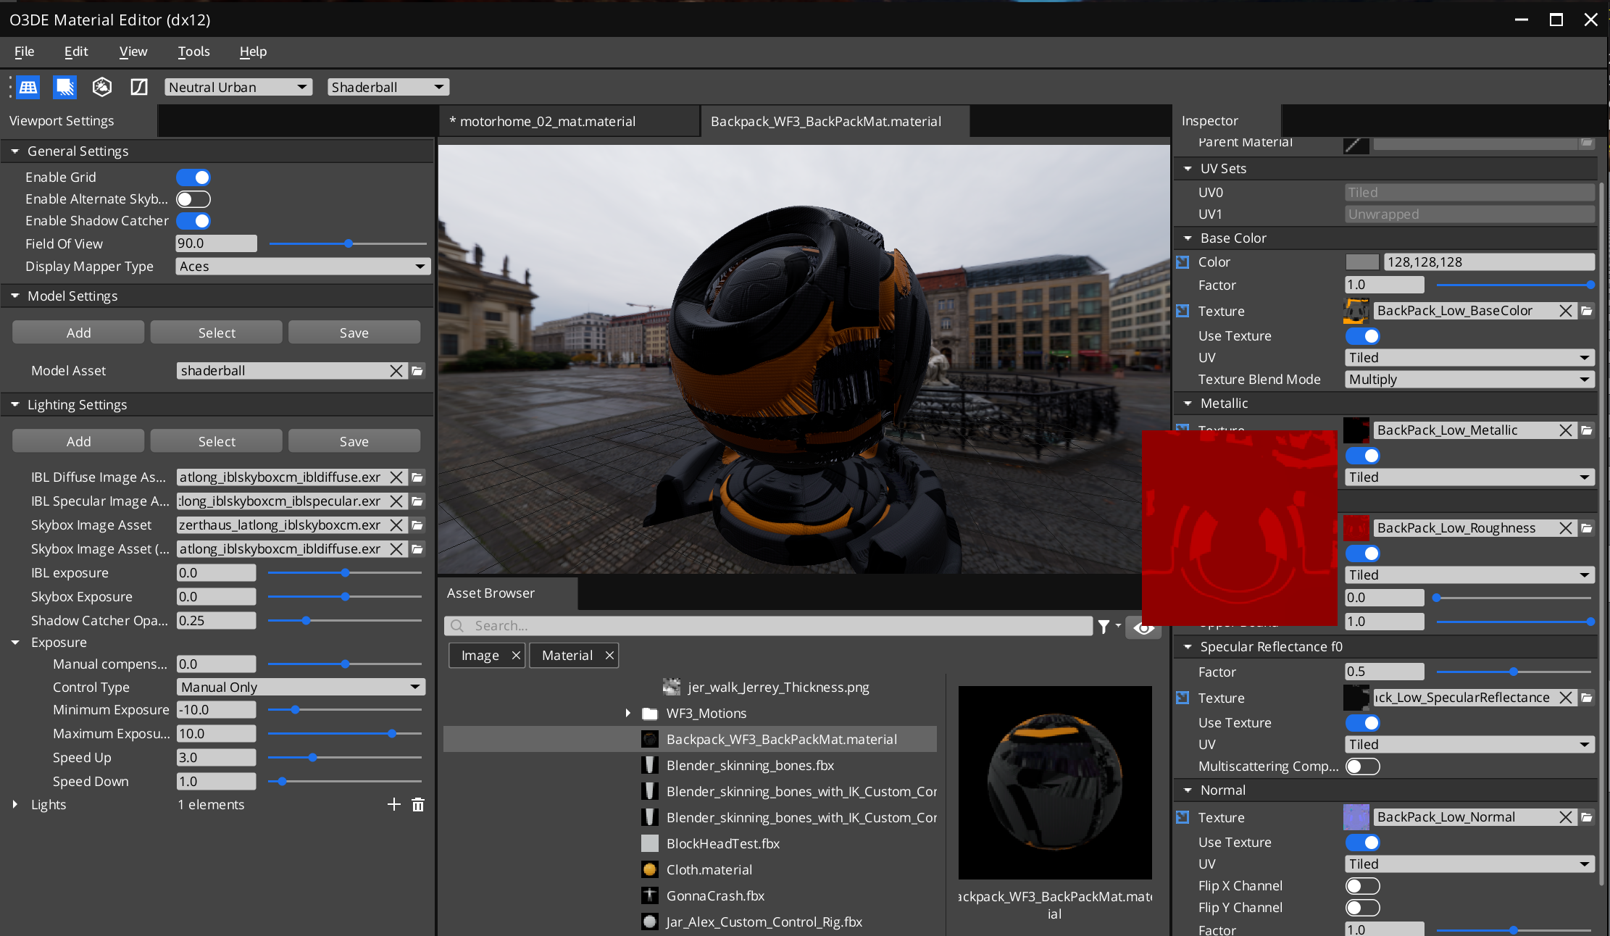The height and width of the screenshot is (936, 1610).
Task: Remove the Image filter tag
Action: click(x=516, y=655)
